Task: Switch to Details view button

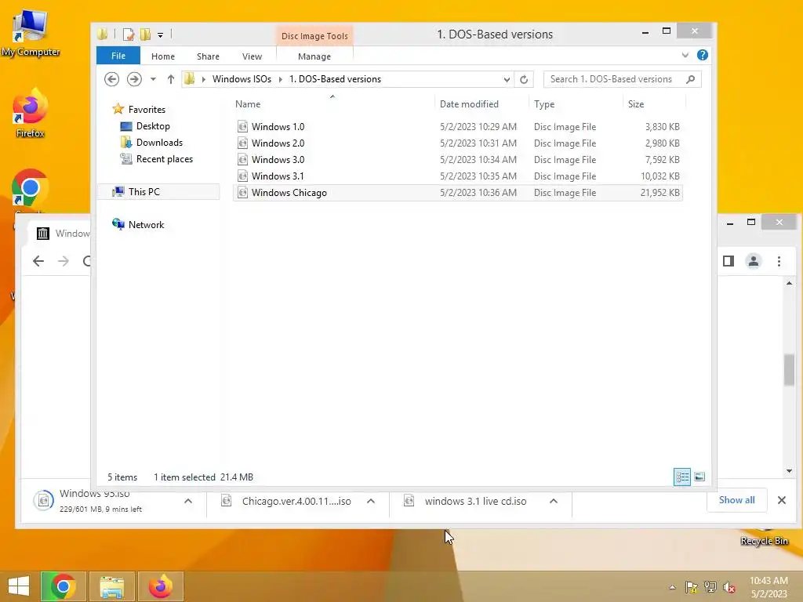Action: tap(682, 477)
